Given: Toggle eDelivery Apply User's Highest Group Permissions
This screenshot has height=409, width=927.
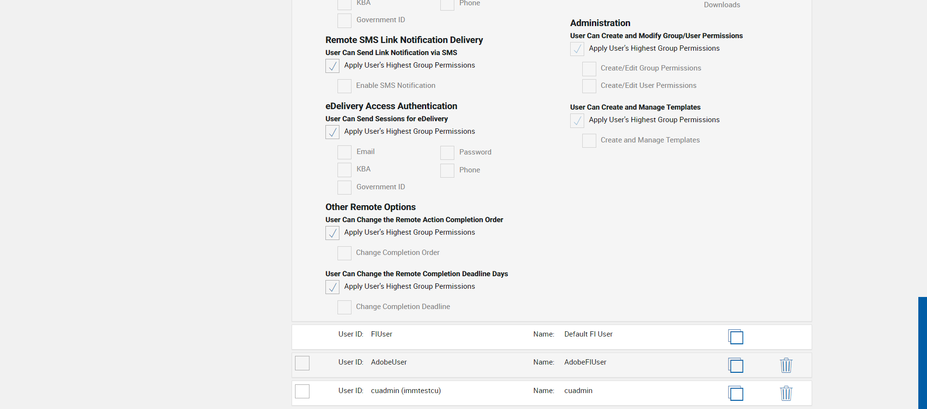Looking at the screenshot, I should (x=332, y=132).
